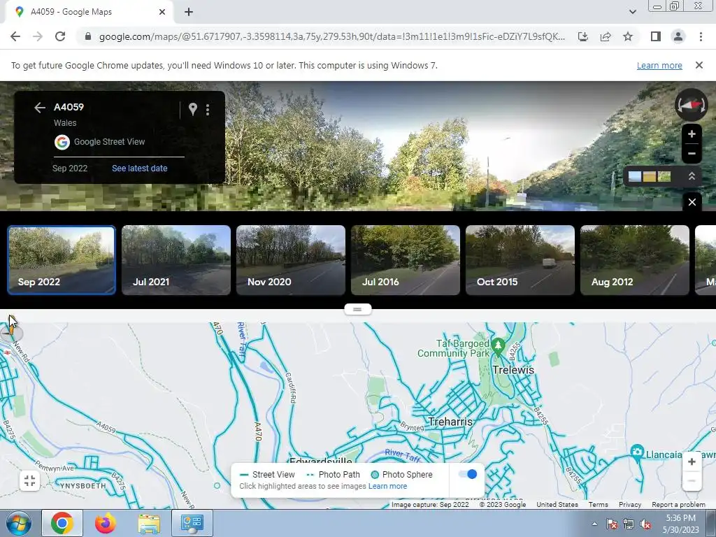Zoom out on the bottom map
Image resolution: width=716 pixels, height=537 pixels.
[692, 481]
